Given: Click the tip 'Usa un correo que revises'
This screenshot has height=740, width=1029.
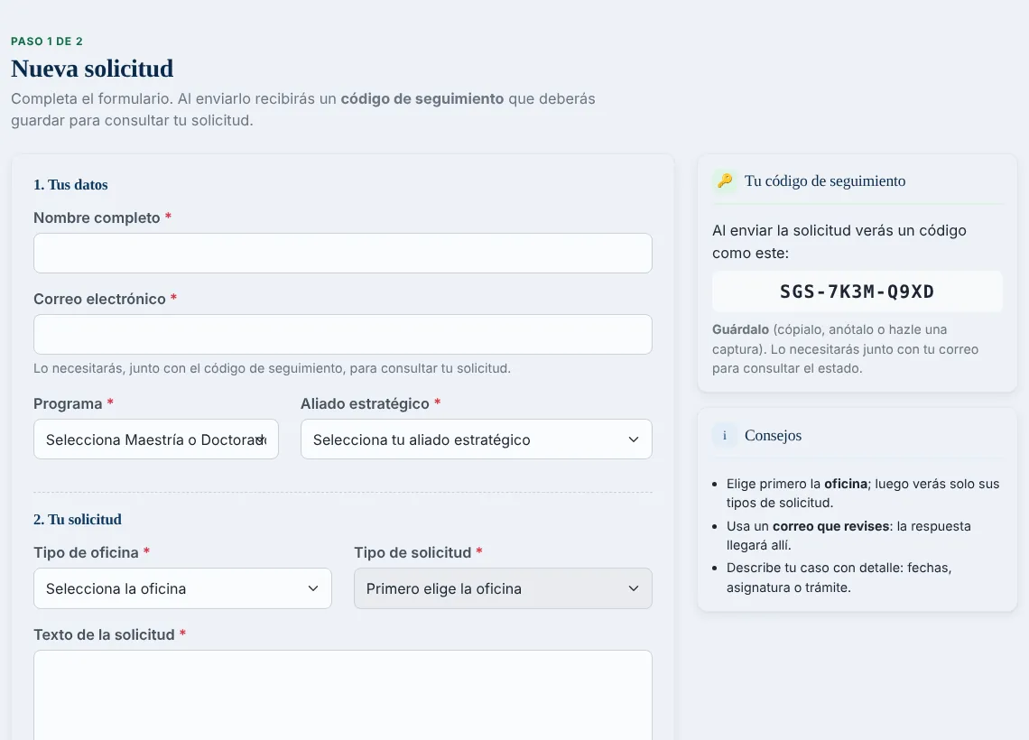Looking at the screenshot, I should (x=848, y=535).
